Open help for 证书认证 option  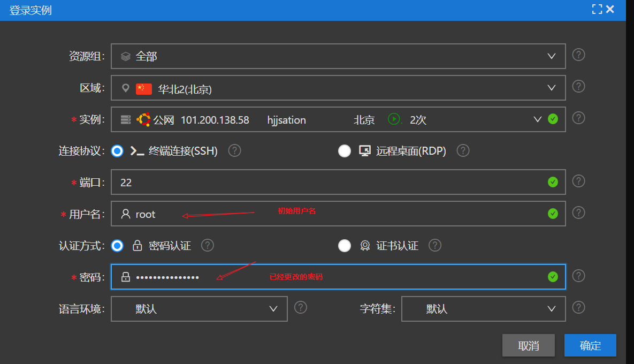(x=435, y=245)
